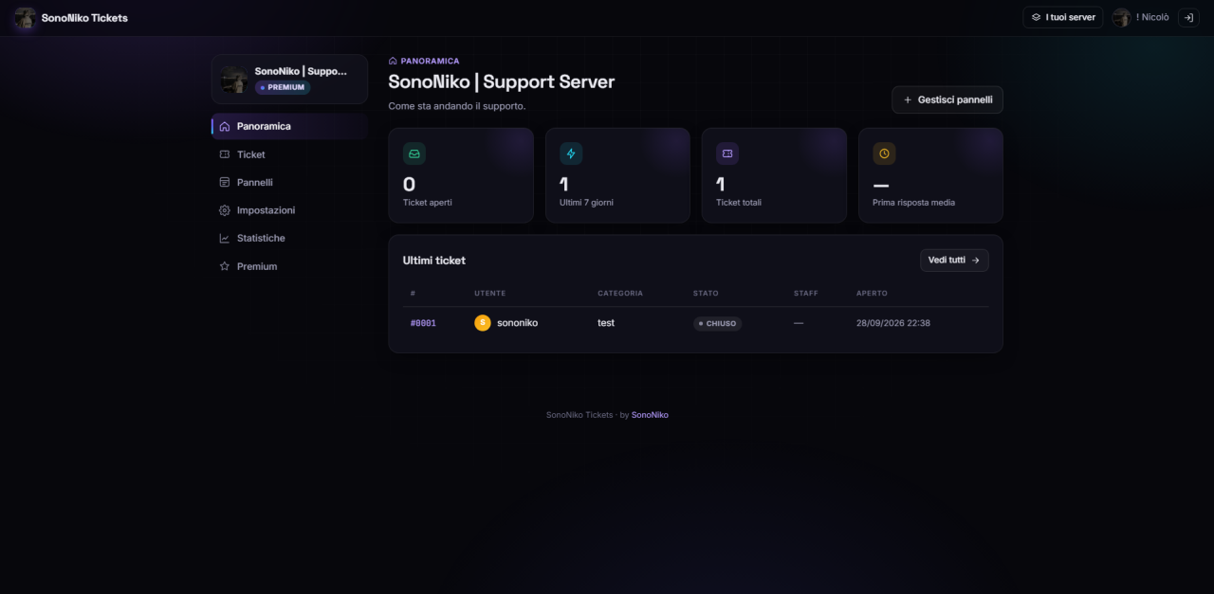Select Panoramica in the sidebar
Image resolution: width=1214 pixels, height=594 pixels.
coord(289,126)
